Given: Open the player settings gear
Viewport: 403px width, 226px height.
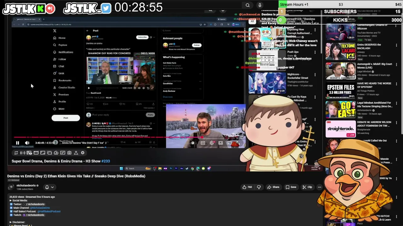Looking at the screenshot, I should pos(212,143).
